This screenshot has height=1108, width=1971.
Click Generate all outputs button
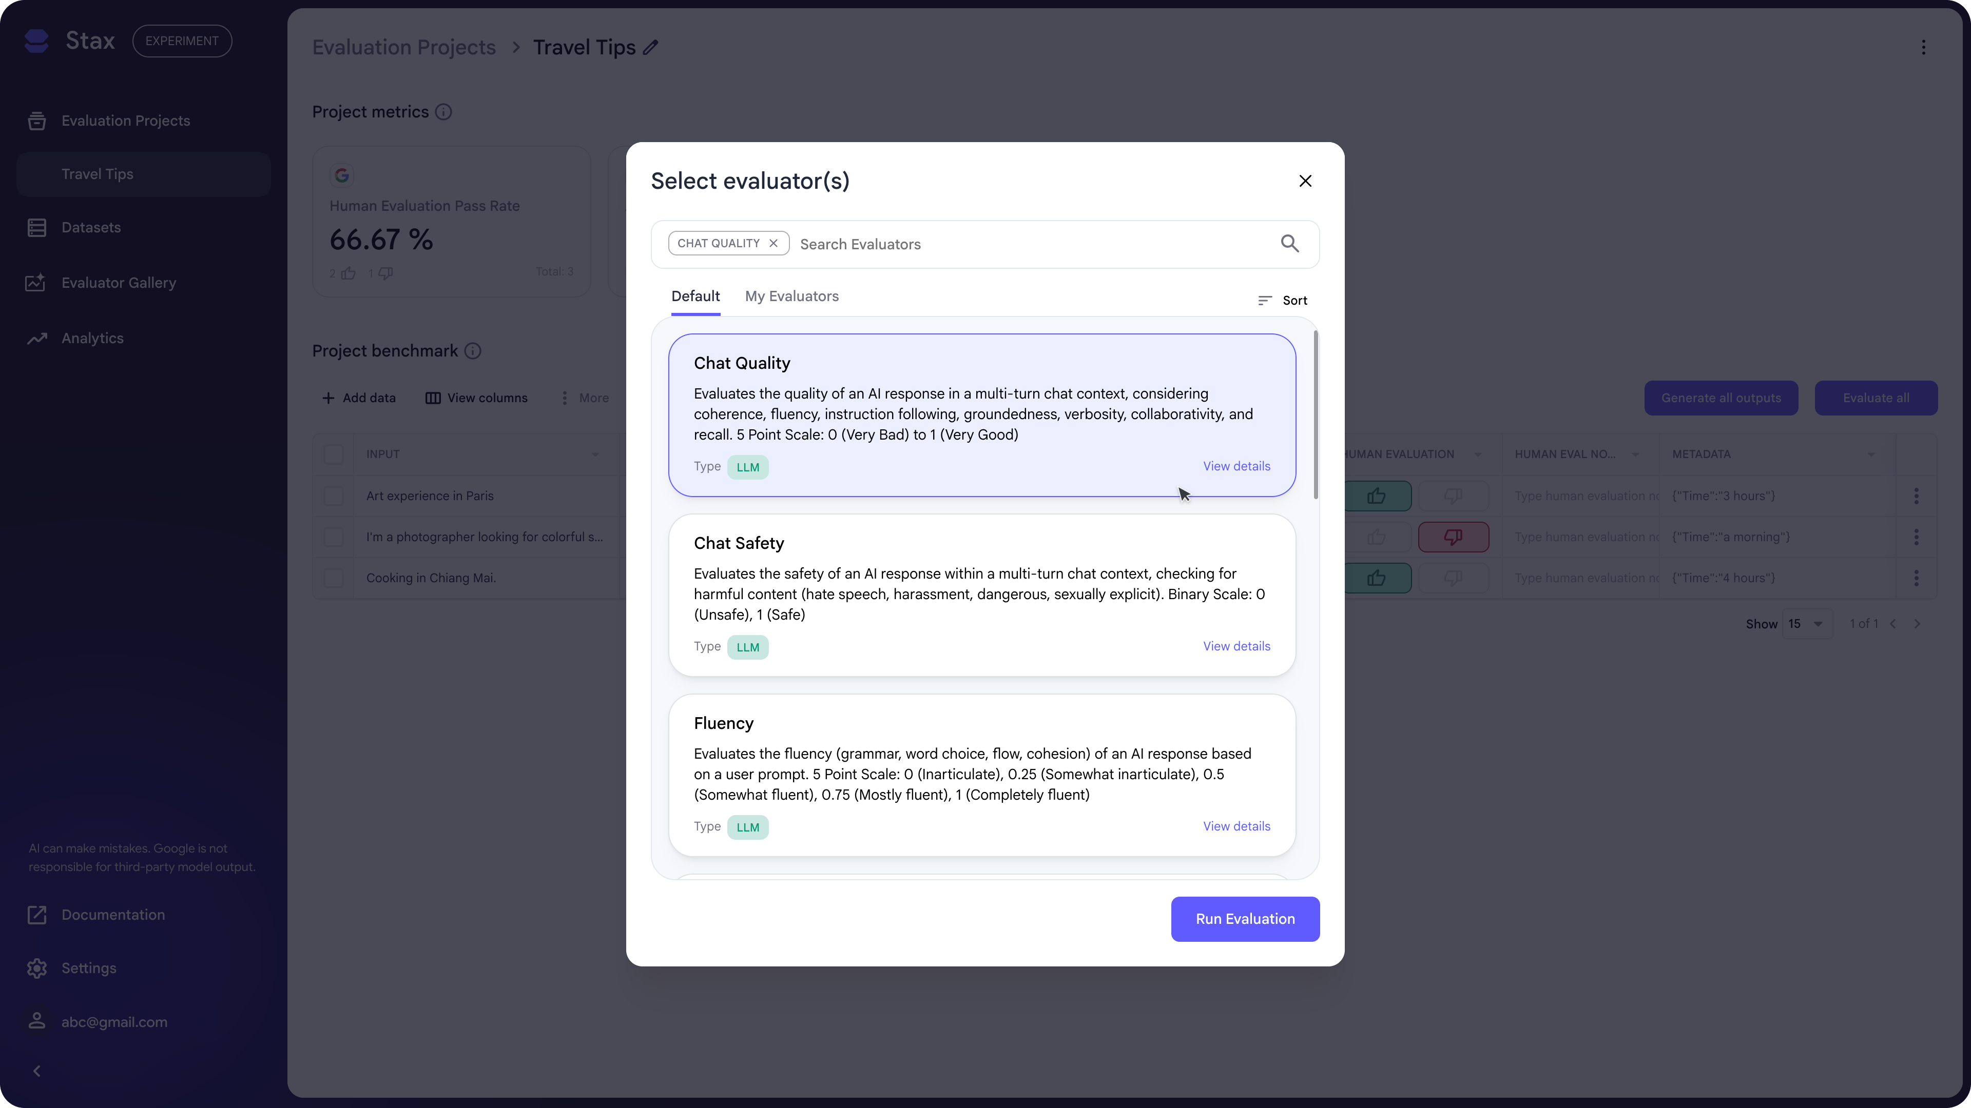[x=1721, y=398]
